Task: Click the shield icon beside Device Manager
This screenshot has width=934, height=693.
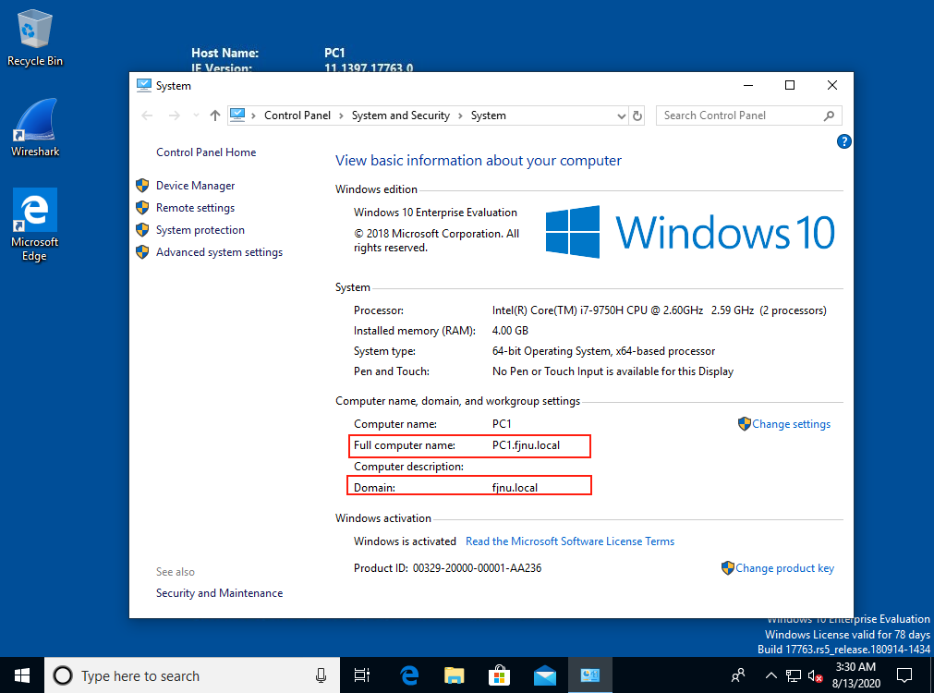Action: [x=142, y=186]
